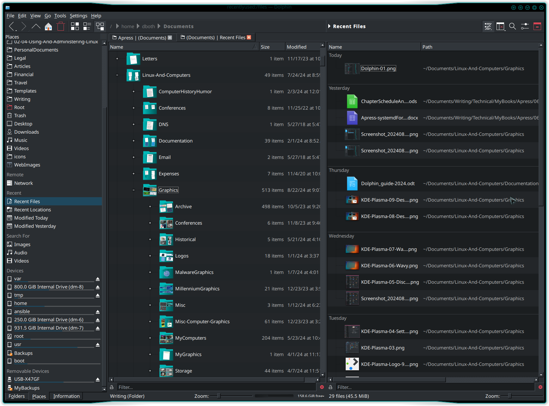Expand the ComputerHistoryHumor folder
Viewport: 549px width, 406px height.
click(x=133, y=92)
